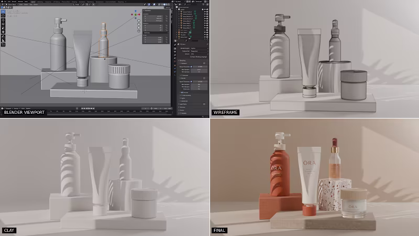This screenshot has height=236, width=419.
Task: Toggle Render Noise Threshold checkbox
Action: (191, 82)
